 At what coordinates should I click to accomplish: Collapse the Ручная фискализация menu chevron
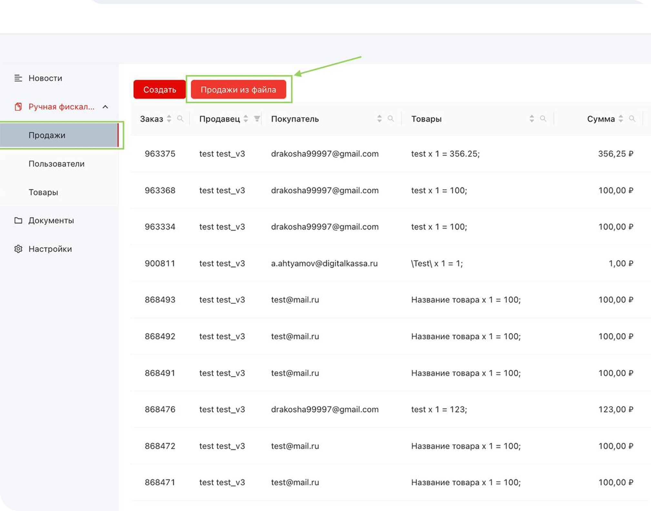coord(105,107)
